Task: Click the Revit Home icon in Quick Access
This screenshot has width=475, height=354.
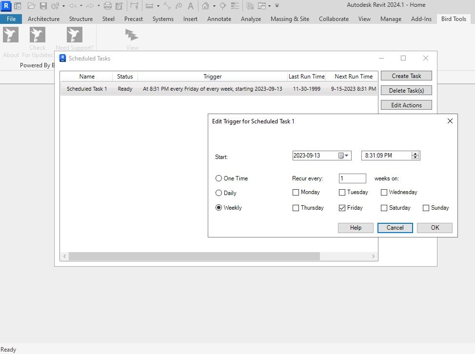Action: pyautogui.click(x=18, y=6)
